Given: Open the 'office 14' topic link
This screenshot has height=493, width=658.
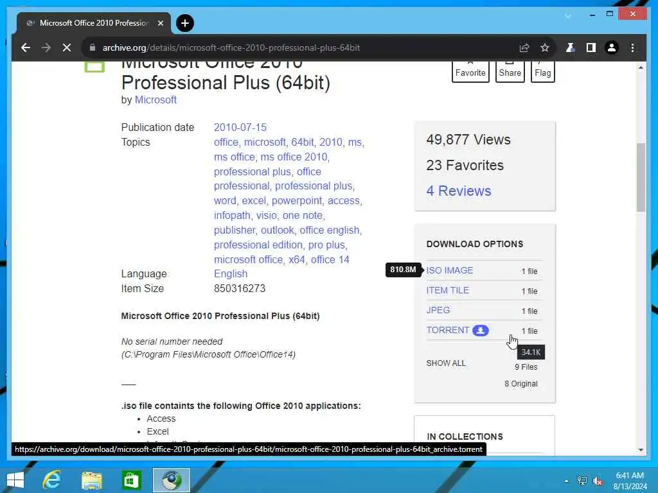Looking at the screenshot, I should tap(330, 259).
